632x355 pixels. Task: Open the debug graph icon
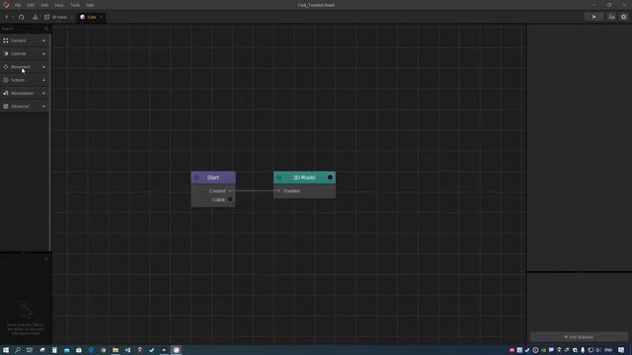point(611,17)
